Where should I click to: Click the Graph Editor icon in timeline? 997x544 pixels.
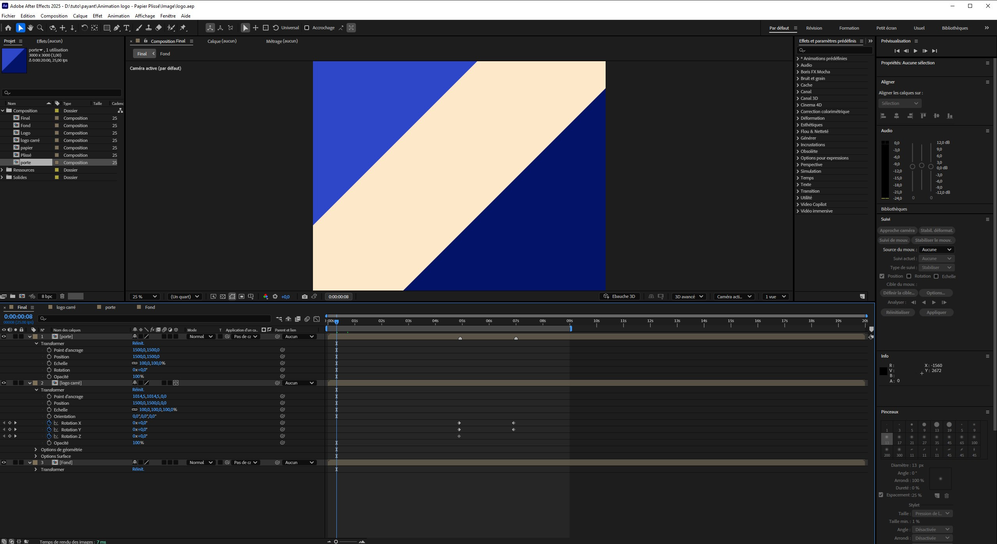coord(316,319)
